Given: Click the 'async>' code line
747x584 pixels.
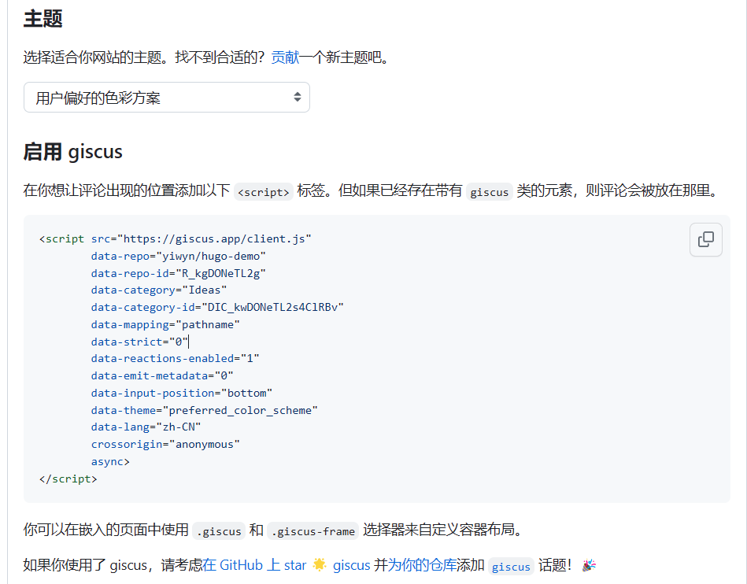Looking at the screenshot, I should (110, 462).
